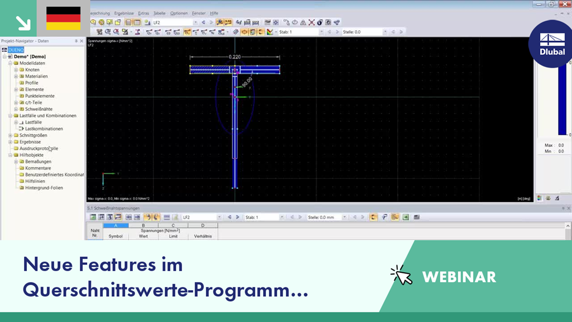
Task: Toggle the highlighted C-shape button after Stelle 0.0 mm
Action: (373, 217)
